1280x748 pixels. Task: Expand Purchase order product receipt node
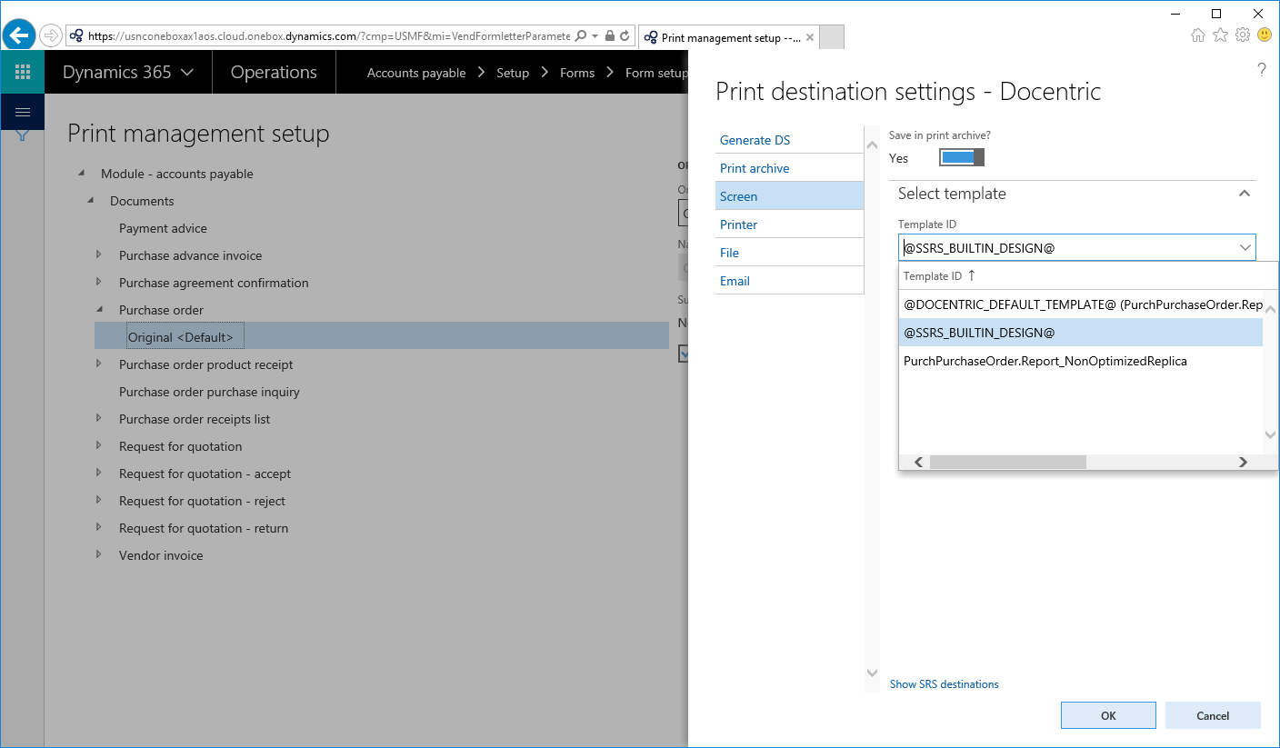click(x=99, y=364)
